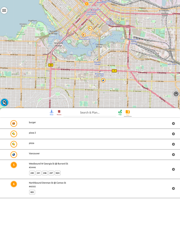Click burger marker on the map
Image resolution: width=180 pixels, height=240 pixels.
tap(84, 35)
